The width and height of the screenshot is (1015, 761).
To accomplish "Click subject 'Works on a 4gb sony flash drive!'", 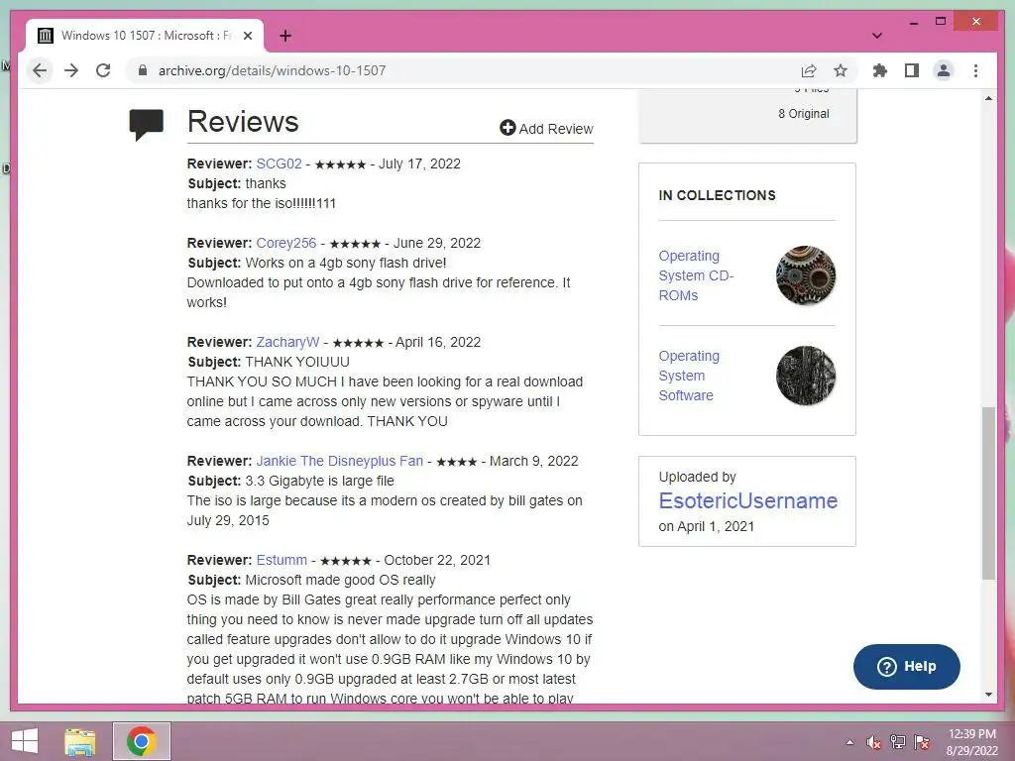I will [346, 263].
